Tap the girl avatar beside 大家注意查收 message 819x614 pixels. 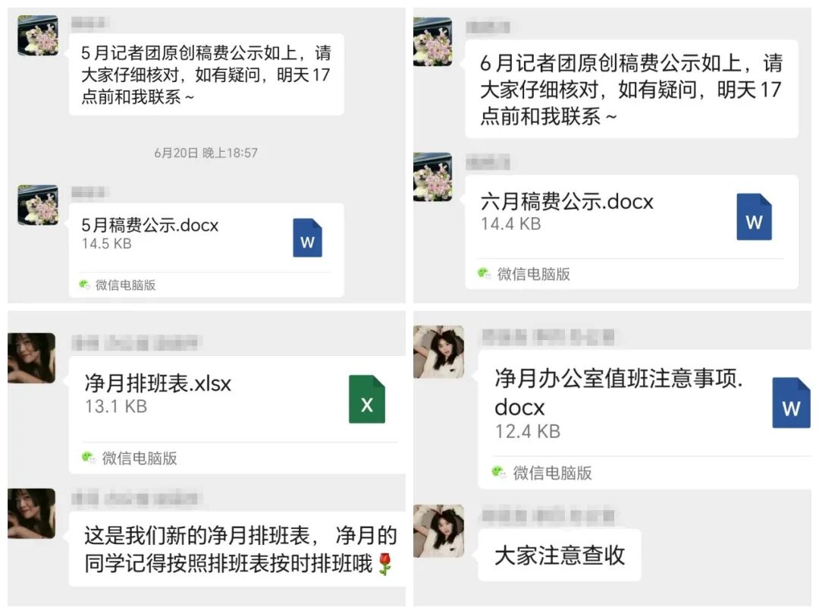tap(439, 531)
